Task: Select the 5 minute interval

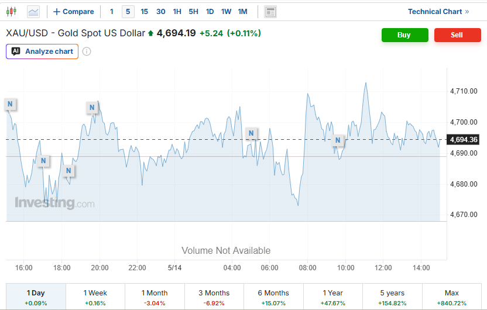Action: point(128,12)
